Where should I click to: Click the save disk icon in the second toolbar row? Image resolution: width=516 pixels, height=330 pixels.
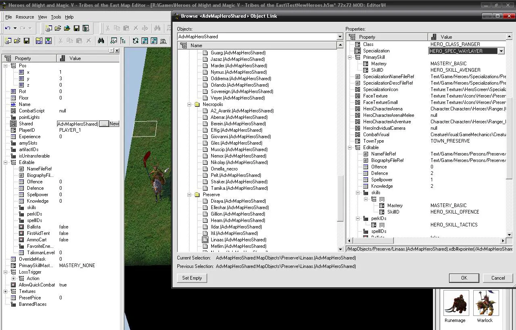(x=27, y=41)
